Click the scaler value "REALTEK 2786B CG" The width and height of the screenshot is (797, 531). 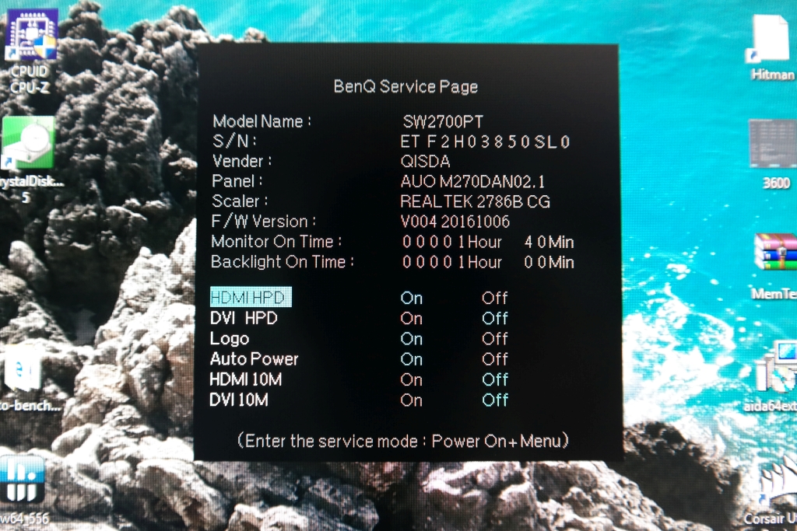pyautogui.click(x=476, y=201)
